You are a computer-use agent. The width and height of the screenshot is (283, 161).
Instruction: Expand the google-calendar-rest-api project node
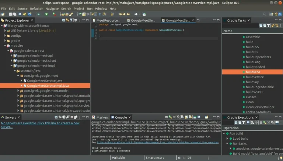[11, 56]
